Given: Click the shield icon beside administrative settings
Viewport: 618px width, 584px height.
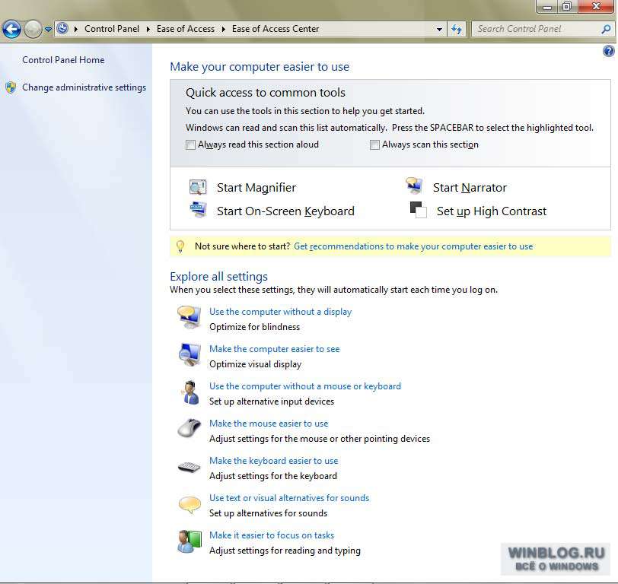Looking at the screenshot, I should click(11, 87).
